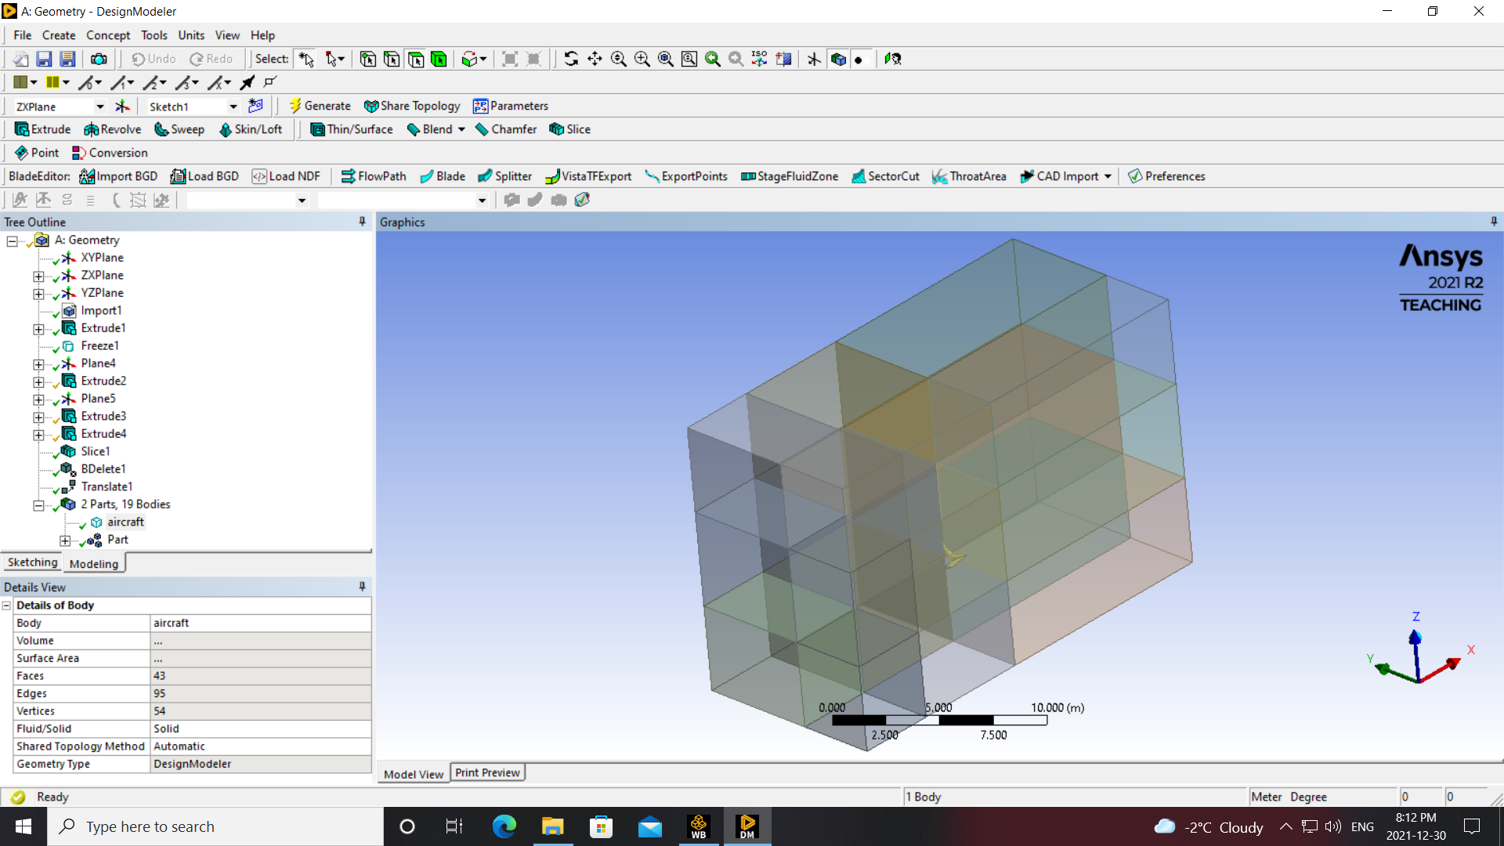The width and height of the screenshot is (1504, 846).
Task: Collapse the 2 Parts, 19 Bodies node
Action: coord(38,505)
